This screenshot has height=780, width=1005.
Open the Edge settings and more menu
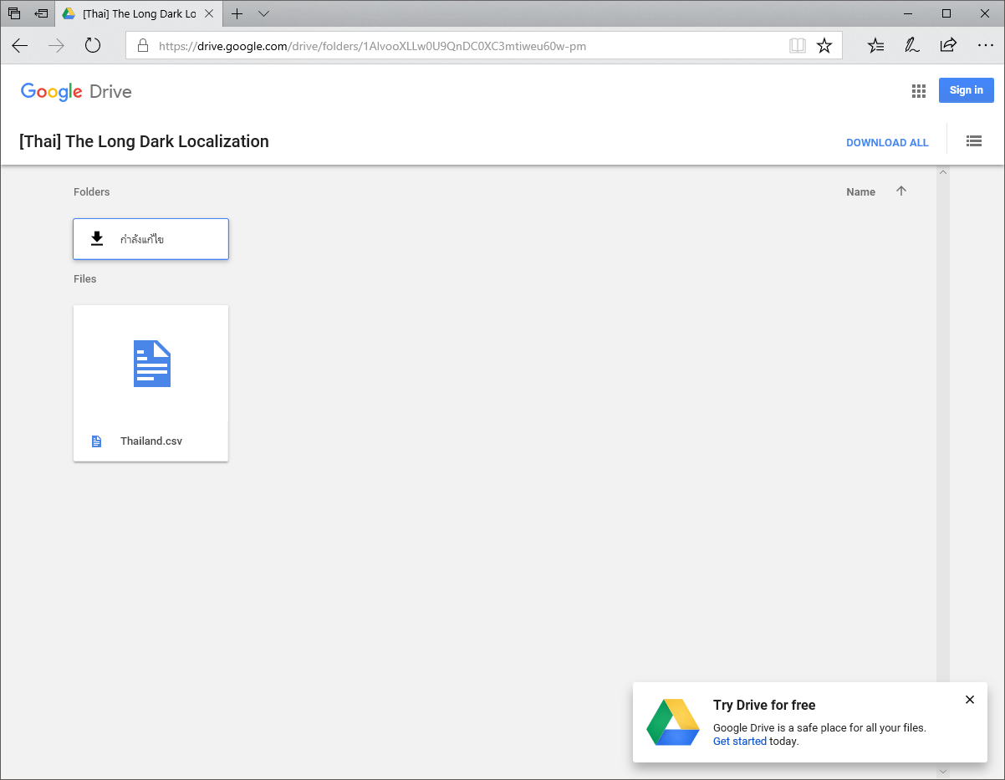coord(986,46)
